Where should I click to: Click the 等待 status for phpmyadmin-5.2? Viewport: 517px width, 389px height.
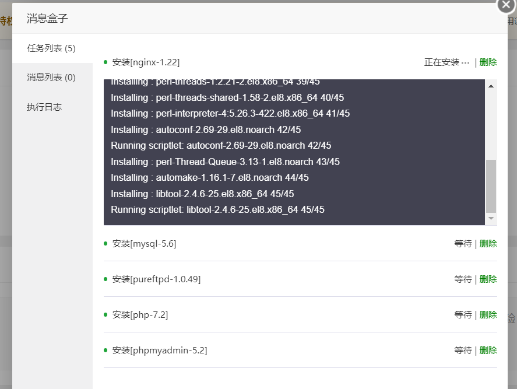tap(463, 350)
